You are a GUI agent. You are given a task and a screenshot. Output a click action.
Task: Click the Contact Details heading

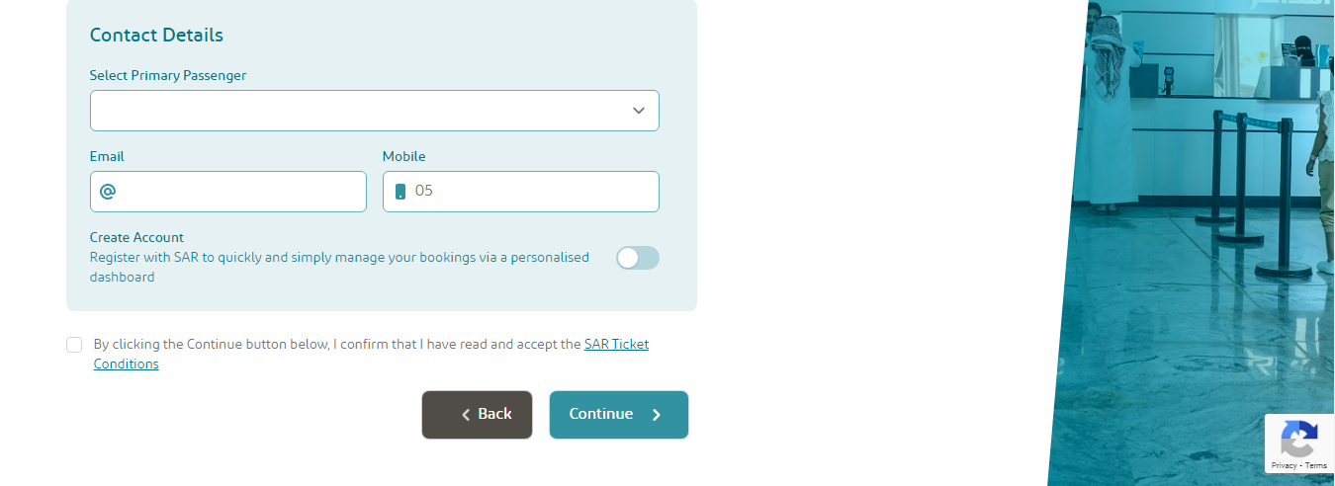(156, 36)
